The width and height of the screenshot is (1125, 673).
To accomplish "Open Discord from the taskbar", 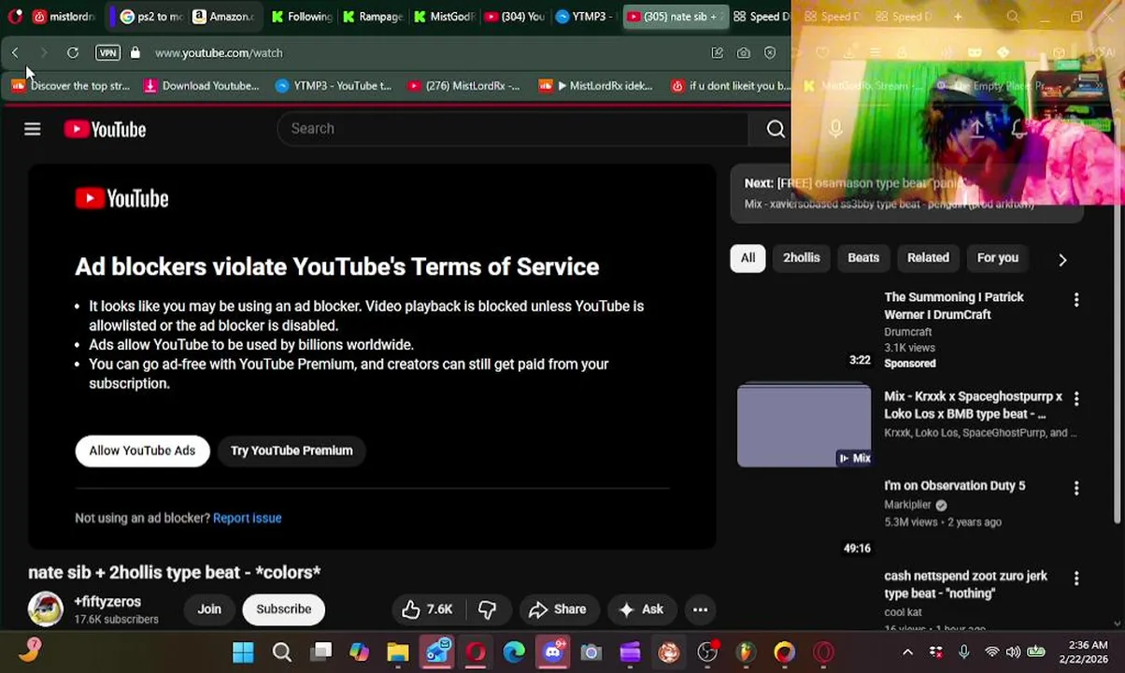I will coord(553,652).
